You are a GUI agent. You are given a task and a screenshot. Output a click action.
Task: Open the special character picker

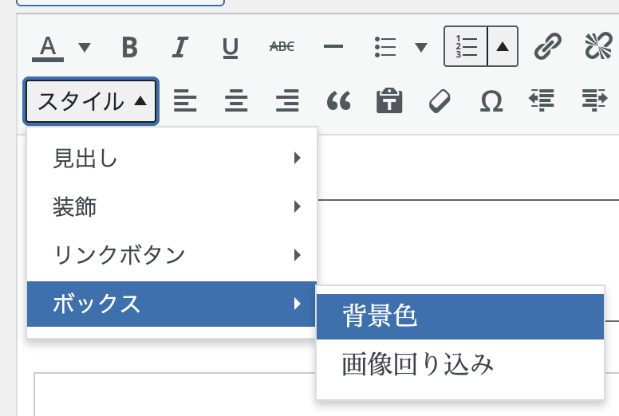pos(491,101)
